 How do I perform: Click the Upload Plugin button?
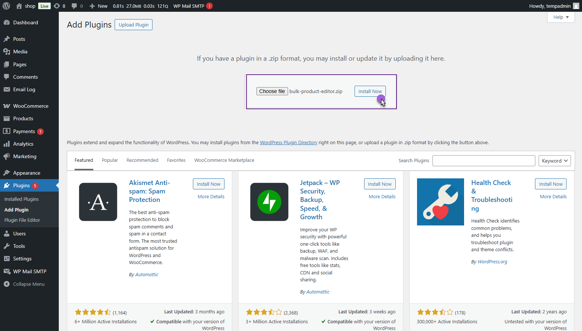pyautogui.click(x=133, y=25)
